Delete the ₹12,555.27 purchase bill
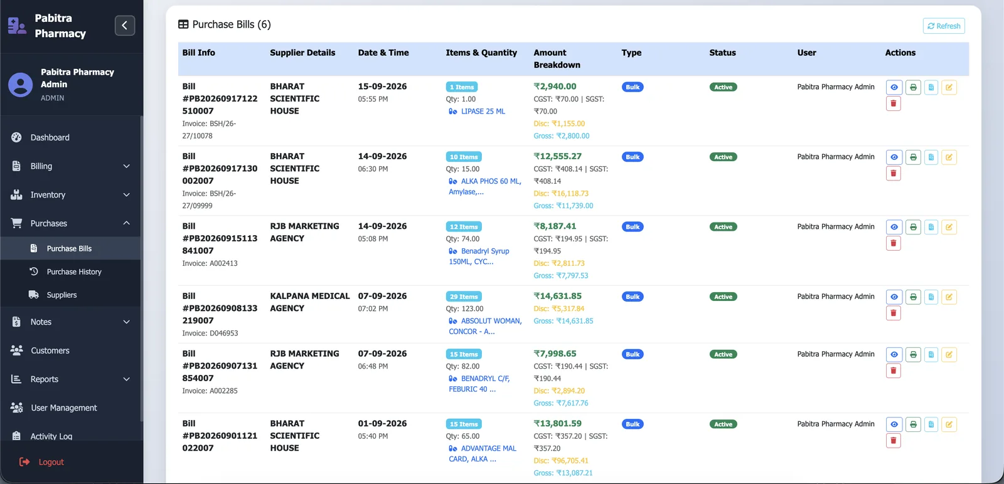Image resolution: width=1004 pixels, height=484 pixels. (894, 174)
